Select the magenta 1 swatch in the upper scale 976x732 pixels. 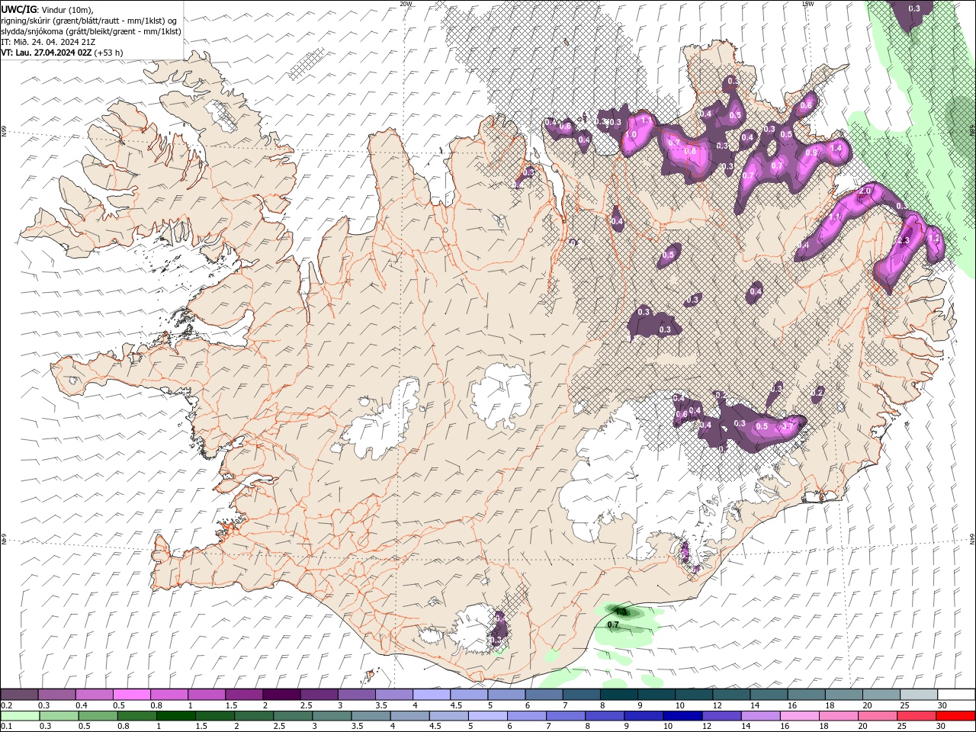coord(207,695)
